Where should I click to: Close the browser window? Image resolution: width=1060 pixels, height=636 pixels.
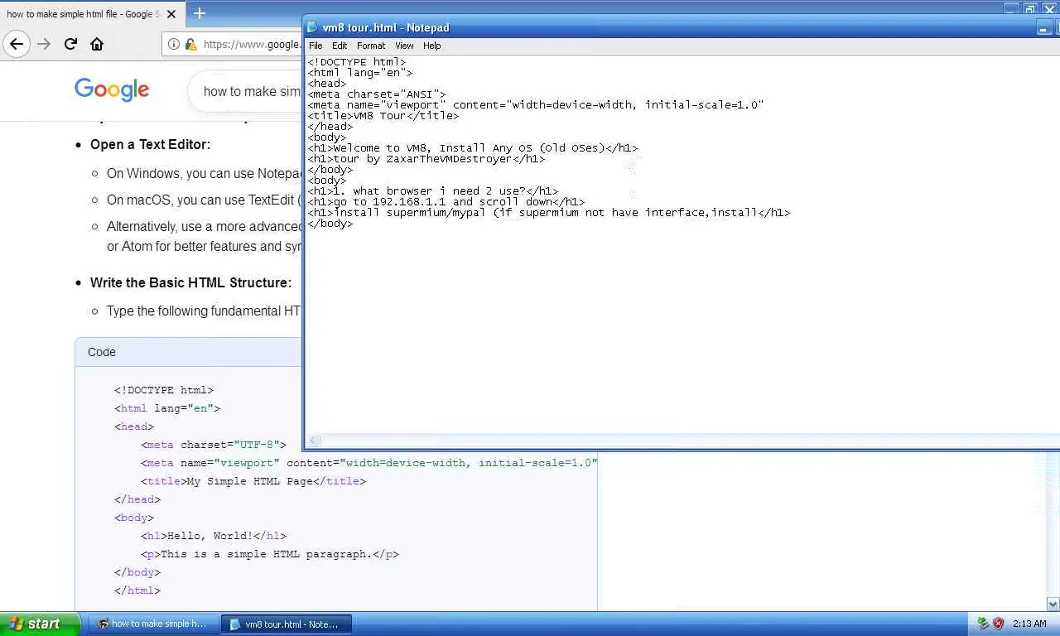coord(1049,8)
